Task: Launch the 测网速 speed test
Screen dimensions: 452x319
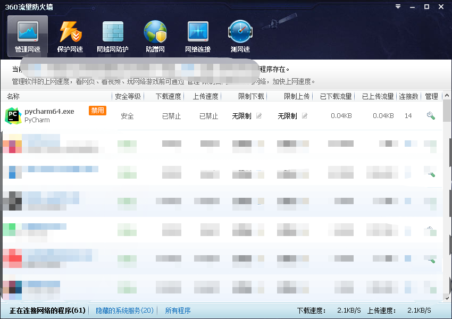Action: pos(240,36)
